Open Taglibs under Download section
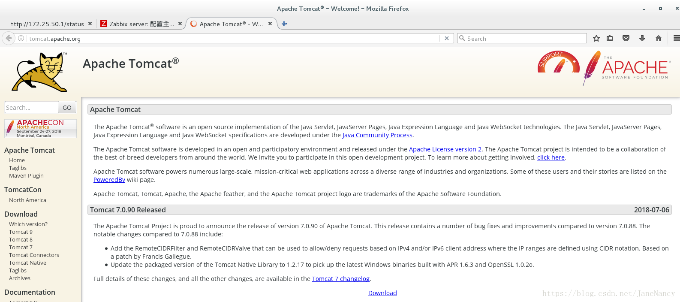This screenshot has height=302, width=680. point(18,270)
